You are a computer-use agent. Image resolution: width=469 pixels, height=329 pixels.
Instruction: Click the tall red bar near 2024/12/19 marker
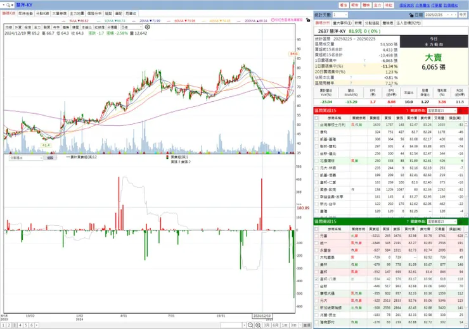[x=261, y=204]
